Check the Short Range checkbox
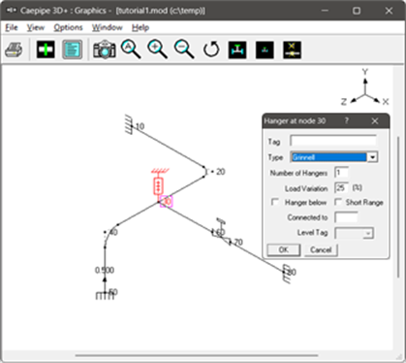The image size is (406, 363). click(338, 202)
